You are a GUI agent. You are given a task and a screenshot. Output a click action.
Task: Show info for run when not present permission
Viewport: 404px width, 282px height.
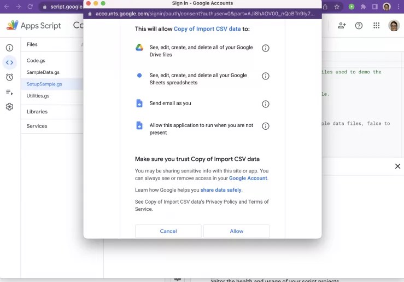coord(265,126)
